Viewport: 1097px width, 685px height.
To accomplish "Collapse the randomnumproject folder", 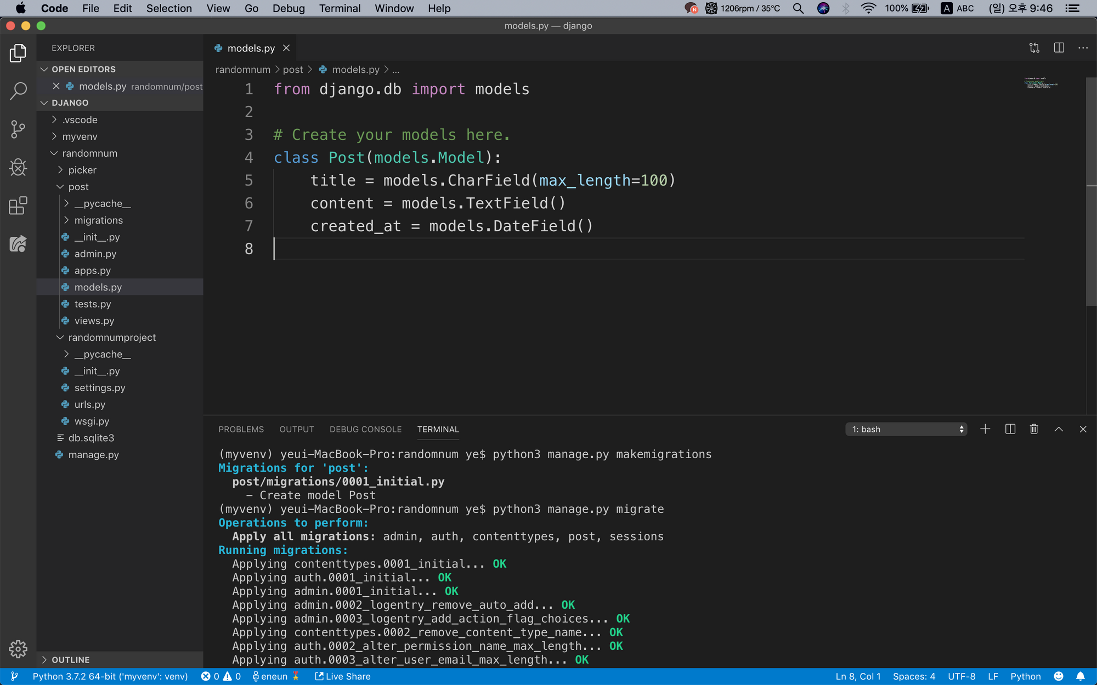I will [x=112, y=338].
